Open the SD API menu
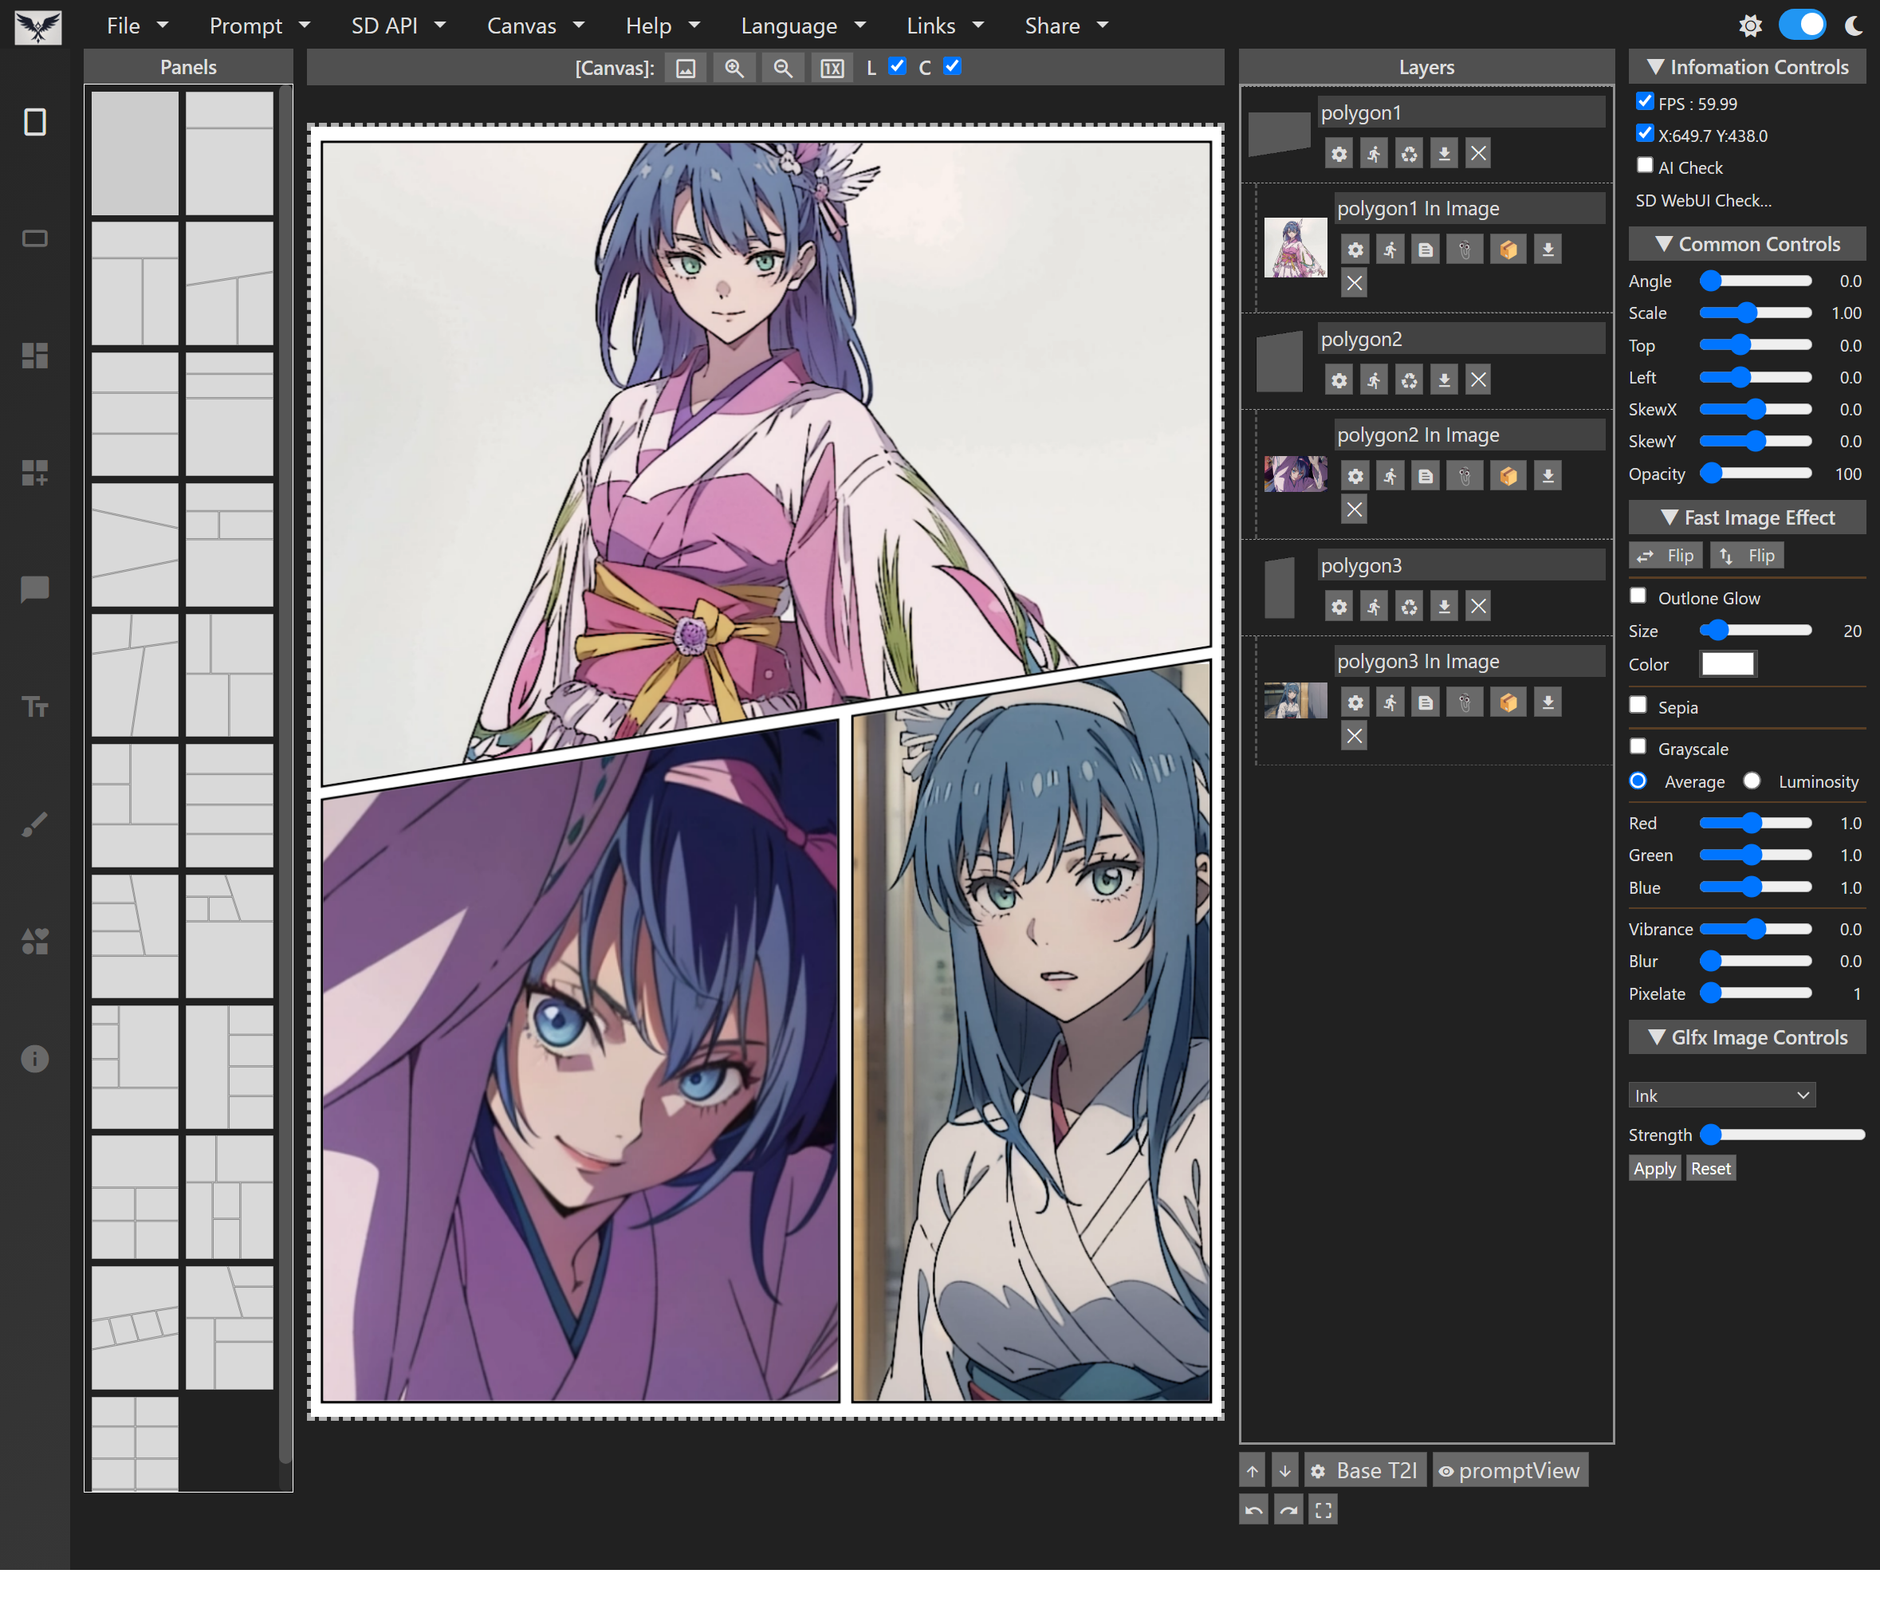The image size is (1880, 1601). (x=399, y=26)
